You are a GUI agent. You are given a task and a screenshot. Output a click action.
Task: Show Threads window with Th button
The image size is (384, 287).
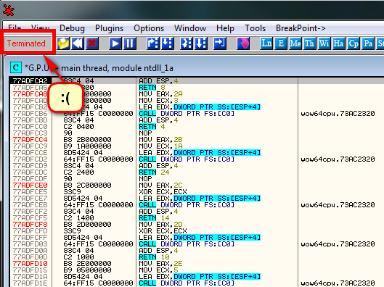pyautogui.click(x=310, y=43)
